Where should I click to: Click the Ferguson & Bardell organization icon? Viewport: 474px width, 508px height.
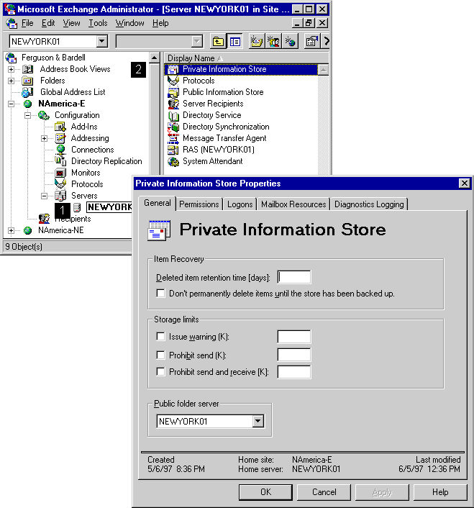pyautogui.click(x=12, y=58)
